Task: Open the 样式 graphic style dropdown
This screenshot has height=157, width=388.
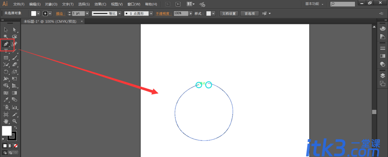Action: pos(213,14)
